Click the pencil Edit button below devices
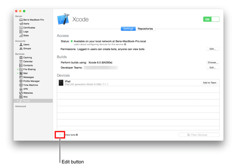This screenshot has width=237, height=168. (60, 135)
